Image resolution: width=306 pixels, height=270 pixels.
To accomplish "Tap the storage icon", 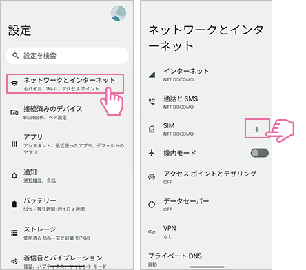I will point(14,233).
